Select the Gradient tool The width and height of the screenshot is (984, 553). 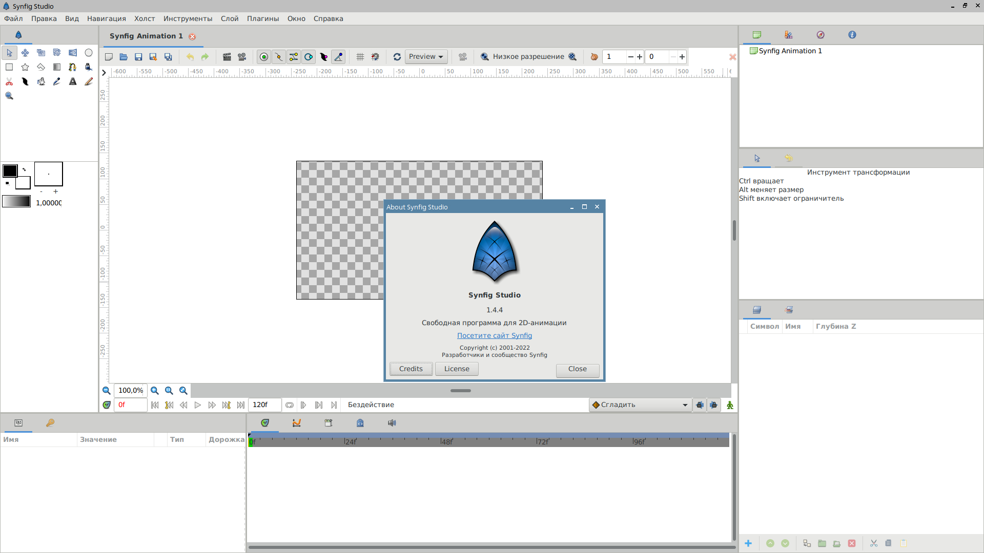pyautogui.click(x=57, y=67)
